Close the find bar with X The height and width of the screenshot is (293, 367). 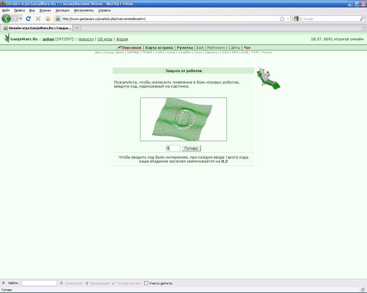coord(3,283)
